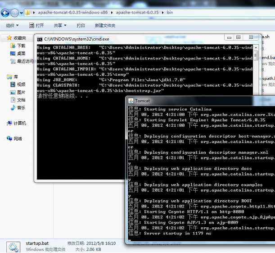This screenshot has height=253, width=275.
Task: Open 视频 library in sidebar
Action: pos(21,84)
